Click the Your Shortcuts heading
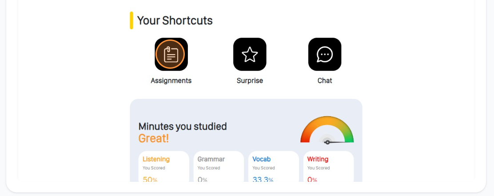Image resolution: width=494 pixels, height=196 pixels. (175, 20)
